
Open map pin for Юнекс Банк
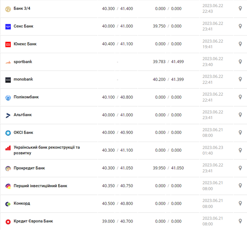click(240, 44)
